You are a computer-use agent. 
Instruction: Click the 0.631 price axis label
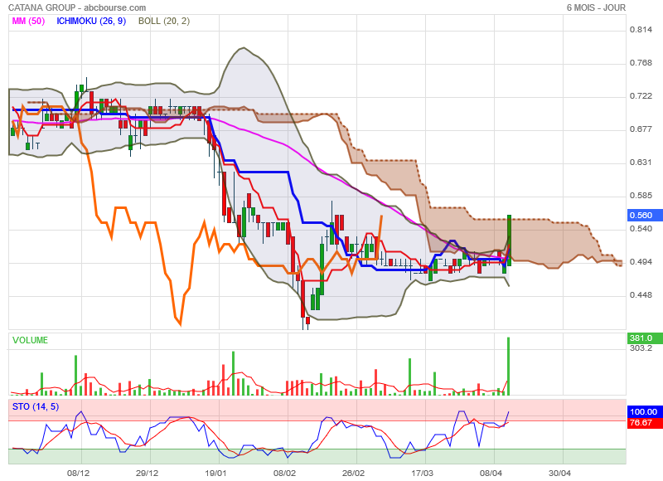coord(641,163)
